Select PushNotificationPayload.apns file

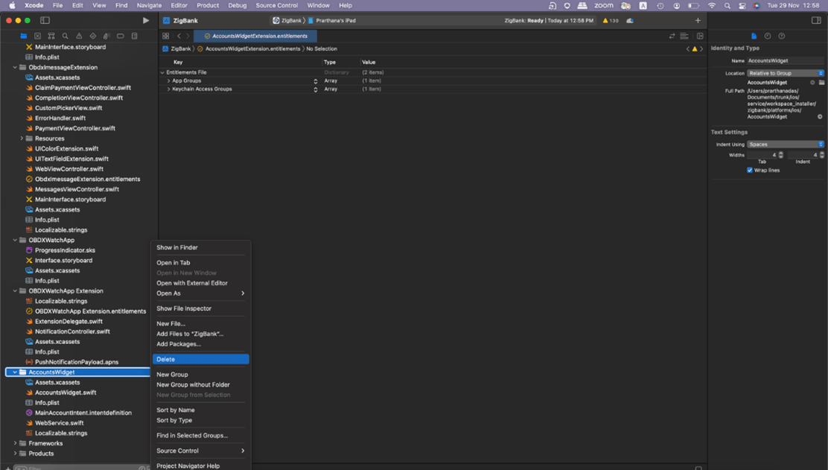coord(77,362)
